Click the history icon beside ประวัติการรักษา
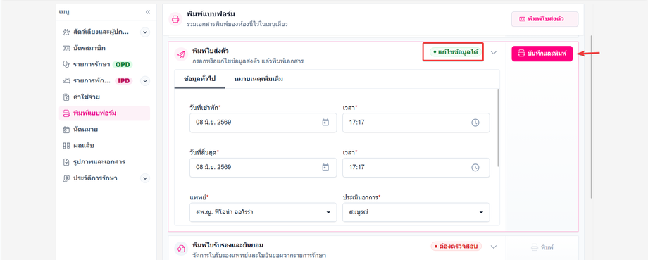The image size is (648, 260). click(x=66, y=178)
